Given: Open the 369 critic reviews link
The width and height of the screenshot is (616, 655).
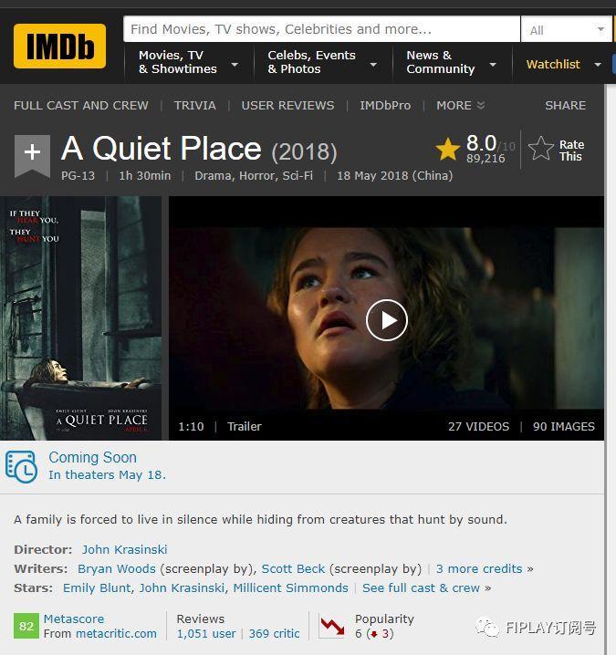Looking at the screenshot, I should pyautogui.click(x=274, y=634).
